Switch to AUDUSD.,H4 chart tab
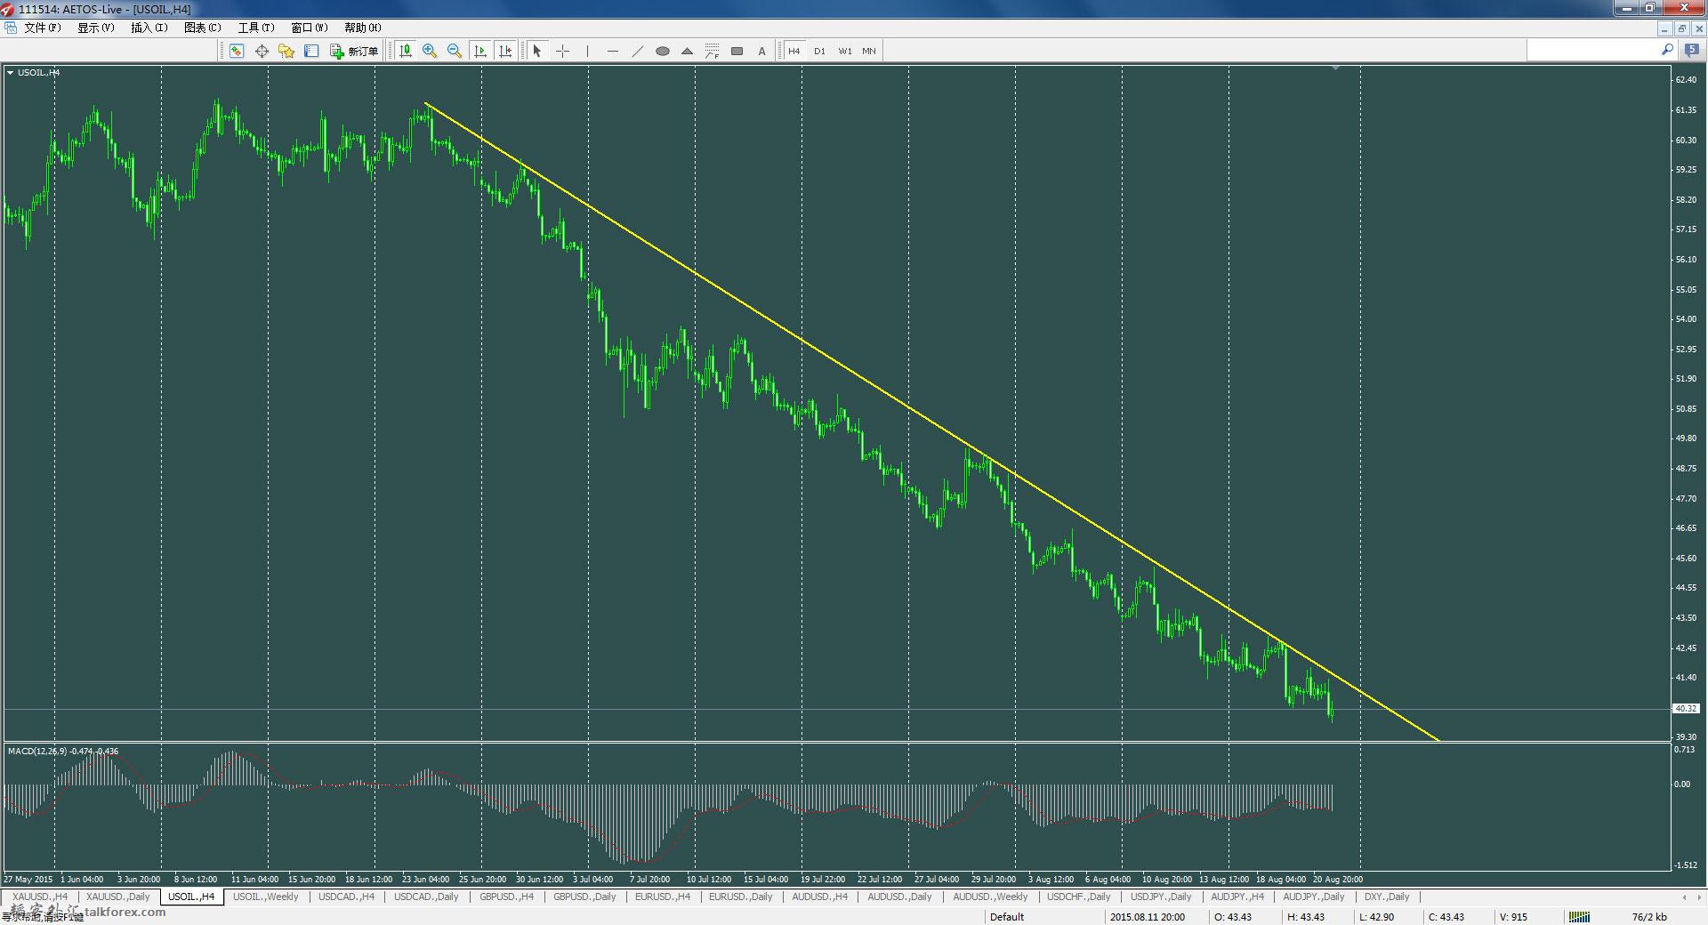 point(819,897)
